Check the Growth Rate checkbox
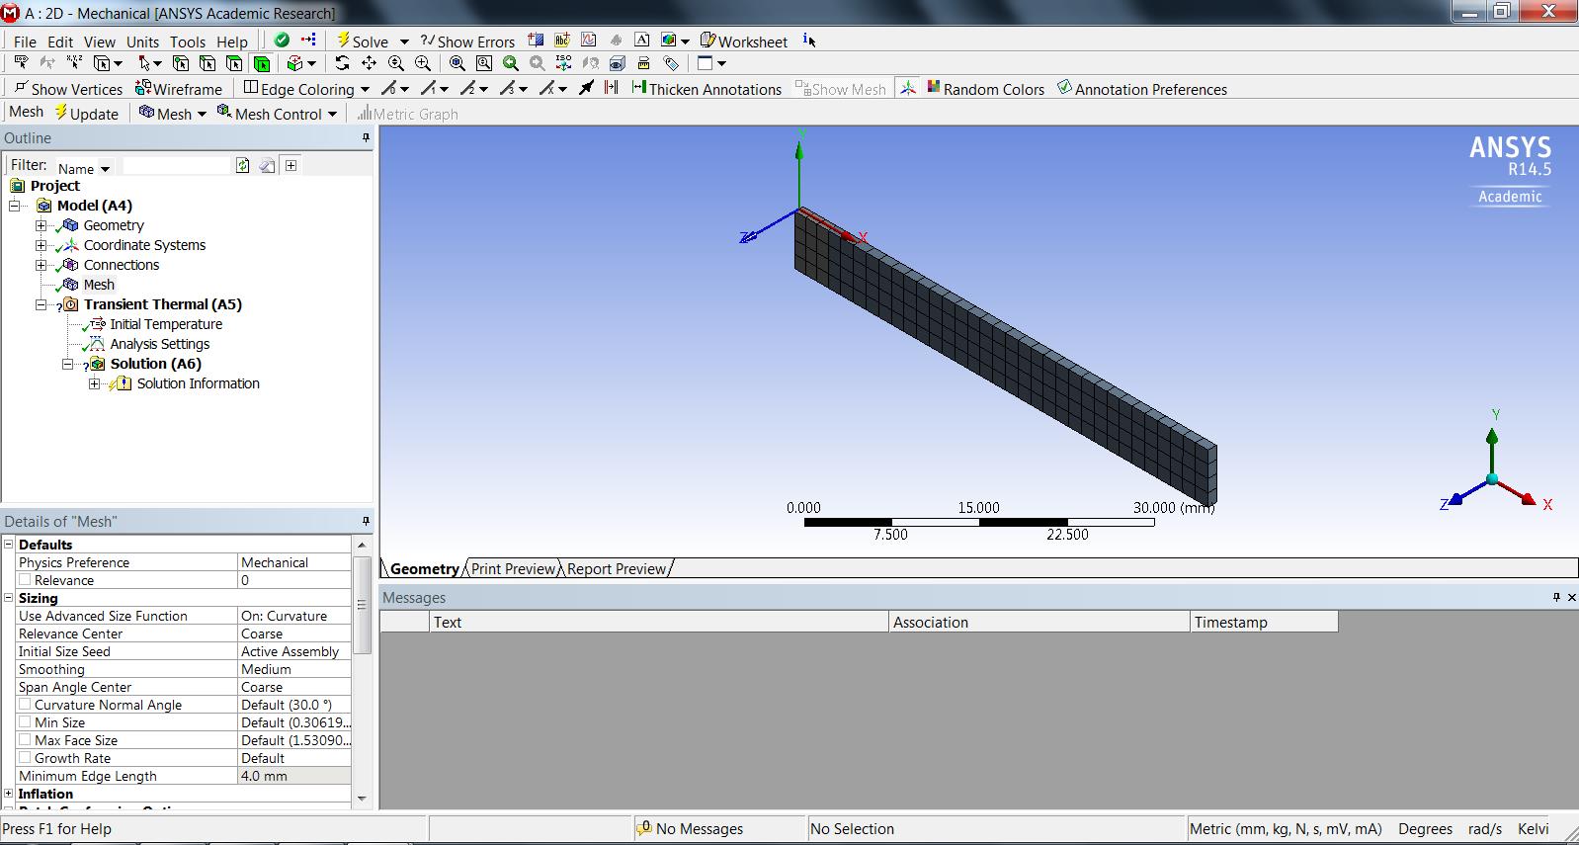1579x845 pixels. click(x=25, y=758)
